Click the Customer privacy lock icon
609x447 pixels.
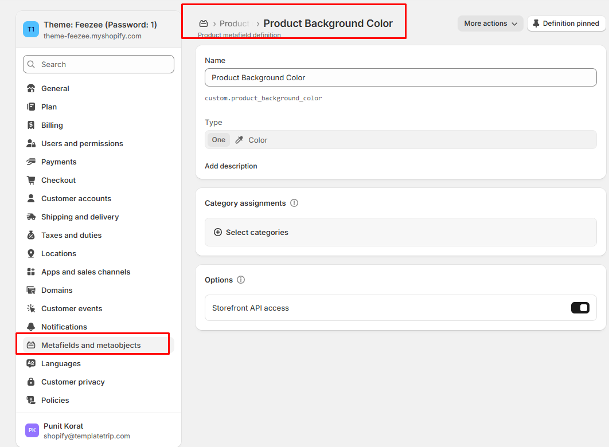31,382
